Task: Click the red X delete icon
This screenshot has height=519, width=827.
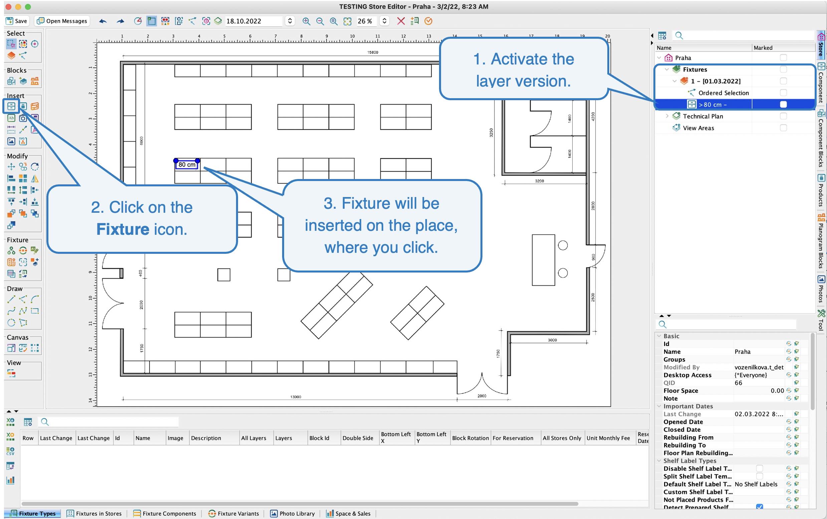Action: [x=400, y=21]
